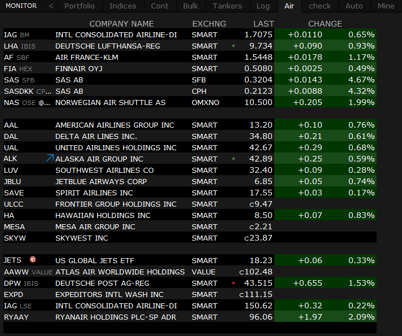402x336 pixels.
Task: Click the IAG LSE ticker
Action: tap(18, 306)
